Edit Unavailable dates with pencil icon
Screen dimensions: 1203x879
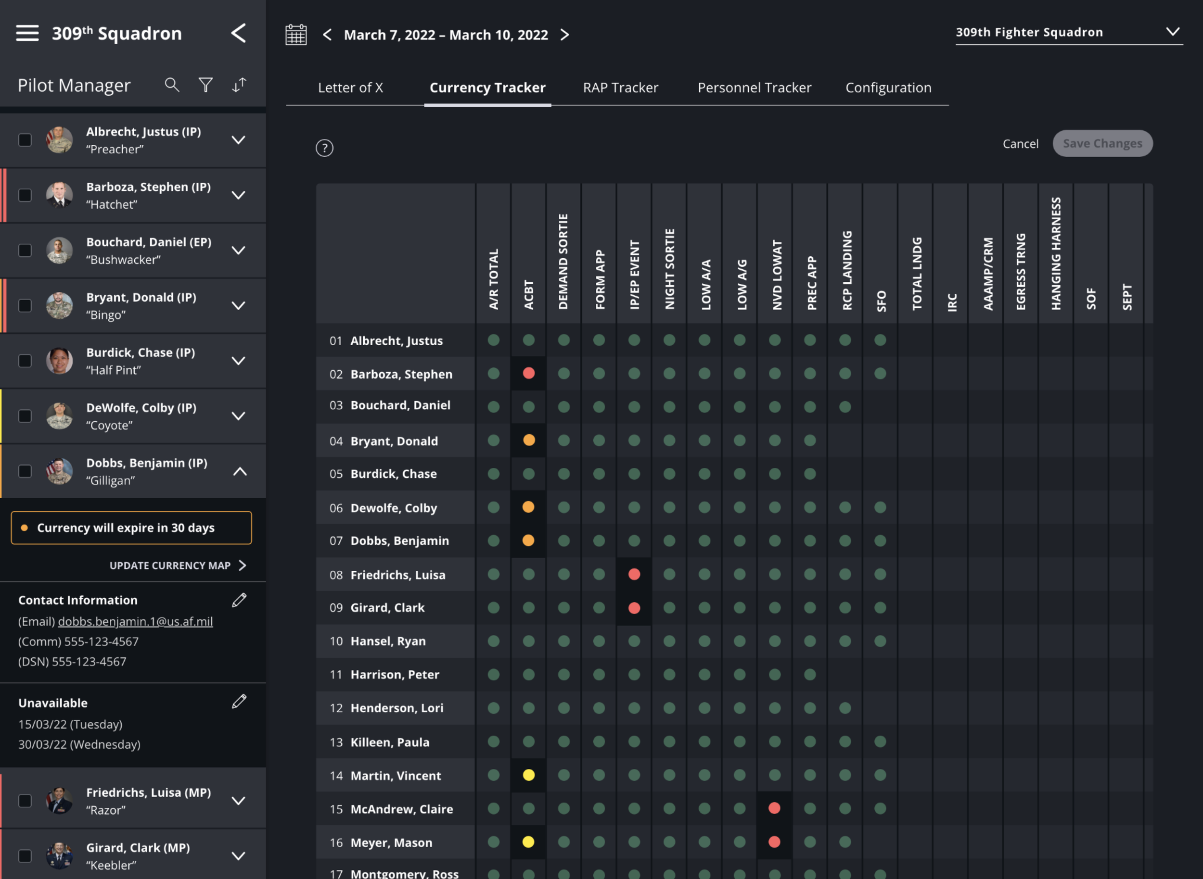tap(239, 702)
